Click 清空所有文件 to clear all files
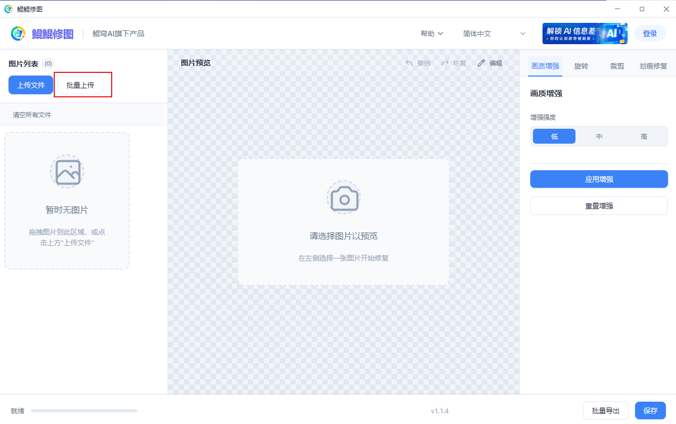The height and width of the screenshot is (424, 676). (x=32, y=114)
